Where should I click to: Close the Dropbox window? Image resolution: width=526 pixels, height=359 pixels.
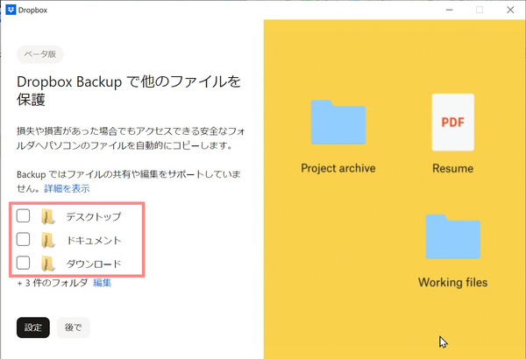pos(510,10)
